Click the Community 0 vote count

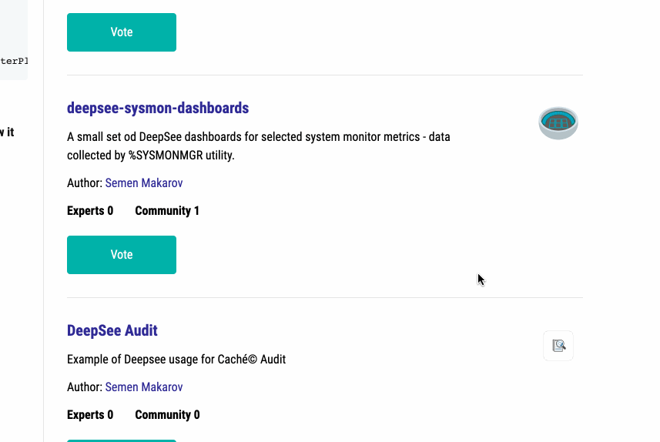click(167, 415)
